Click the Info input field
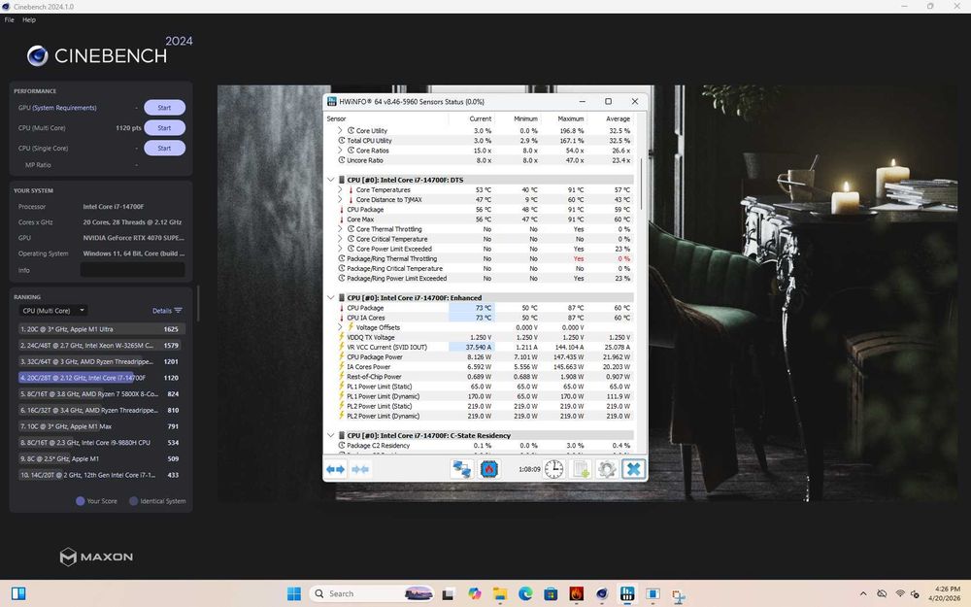Image resolution: width=971 pixels, height=607 pixels. coord(132,269)
